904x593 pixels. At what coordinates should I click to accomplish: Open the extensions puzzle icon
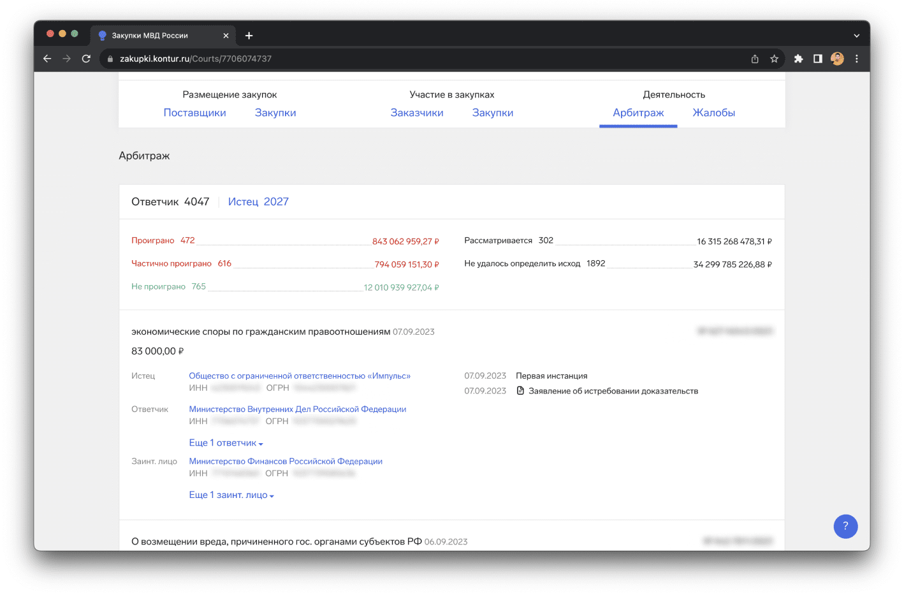point(798,59)
